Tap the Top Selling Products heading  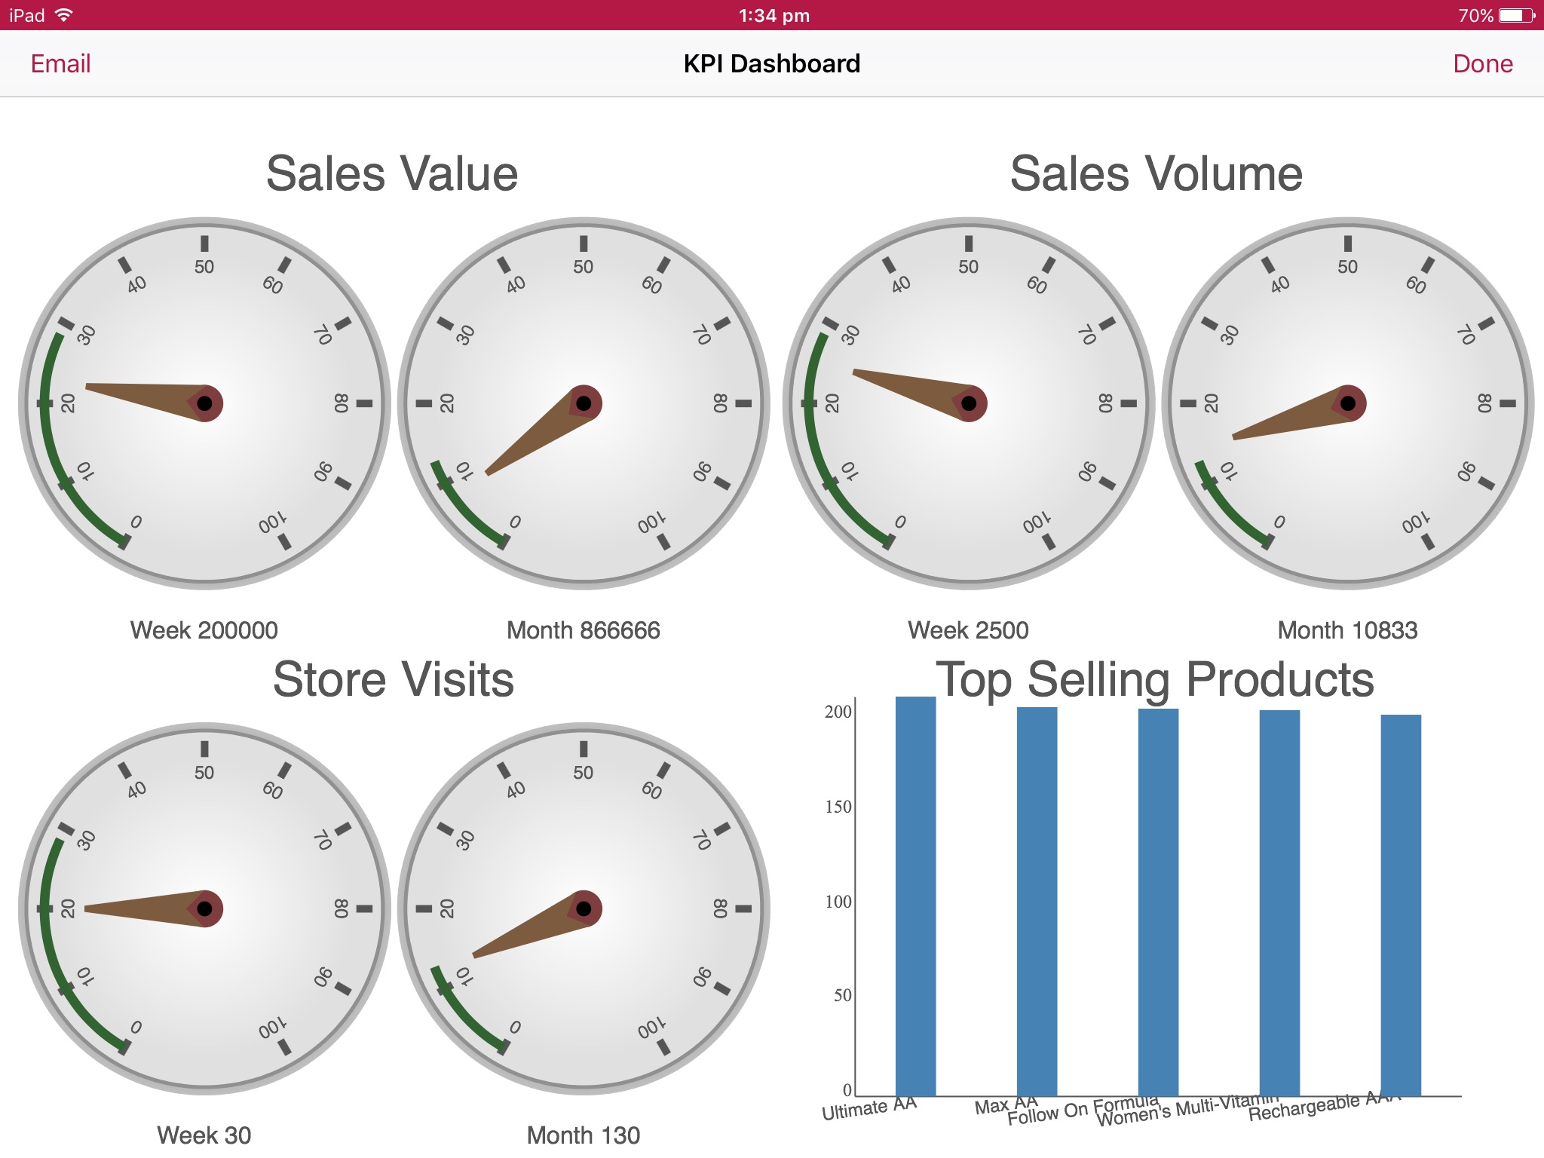[x=1155, y=679]
